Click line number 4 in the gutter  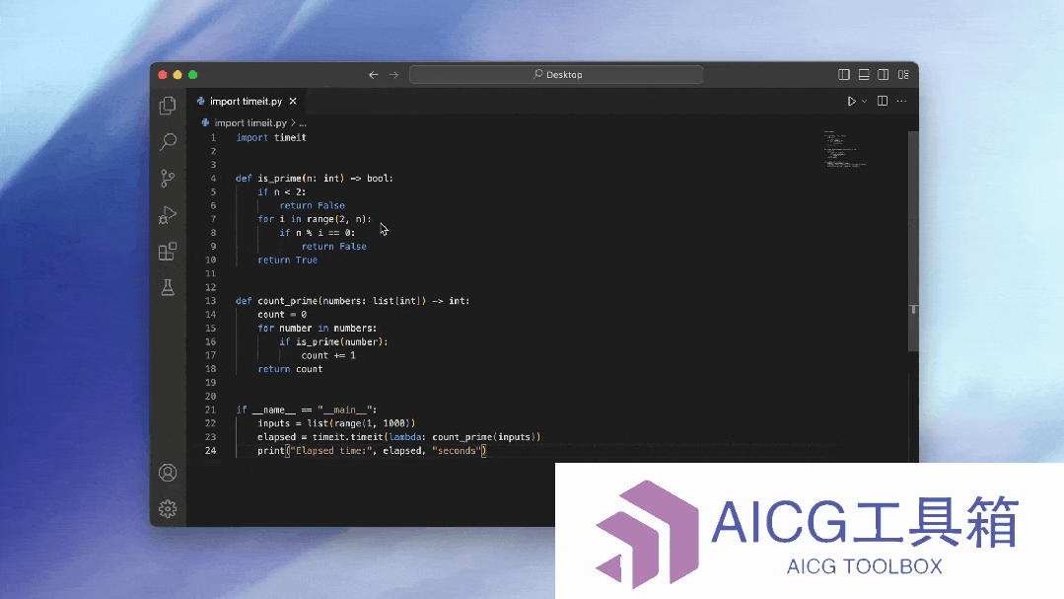[213, 178]
